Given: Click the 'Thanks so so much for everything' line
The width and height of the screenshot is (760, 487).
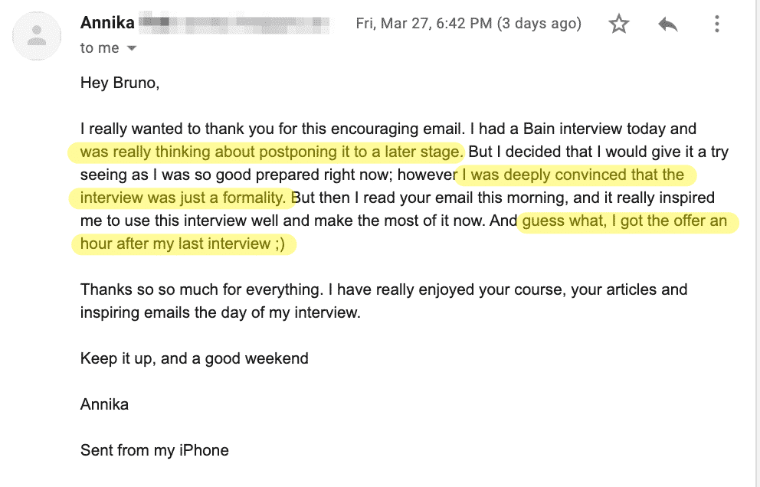Looking at the screenshot, I should [201, 289].
